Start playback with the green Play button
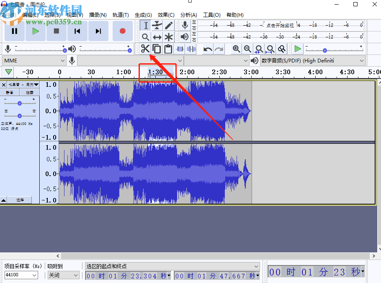381x283 pixels. [36, 31]
